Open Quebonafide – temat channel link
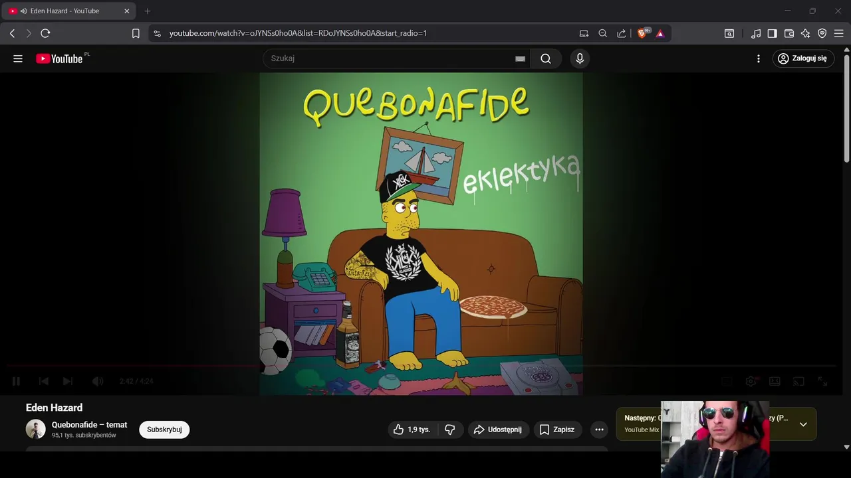Viewport: 851px width, 478px height. click(89, 425)
